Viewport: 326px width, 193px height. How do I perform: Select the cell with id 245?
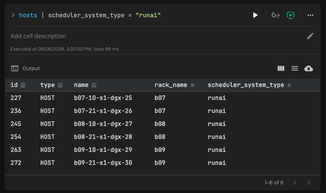point(16,124)
